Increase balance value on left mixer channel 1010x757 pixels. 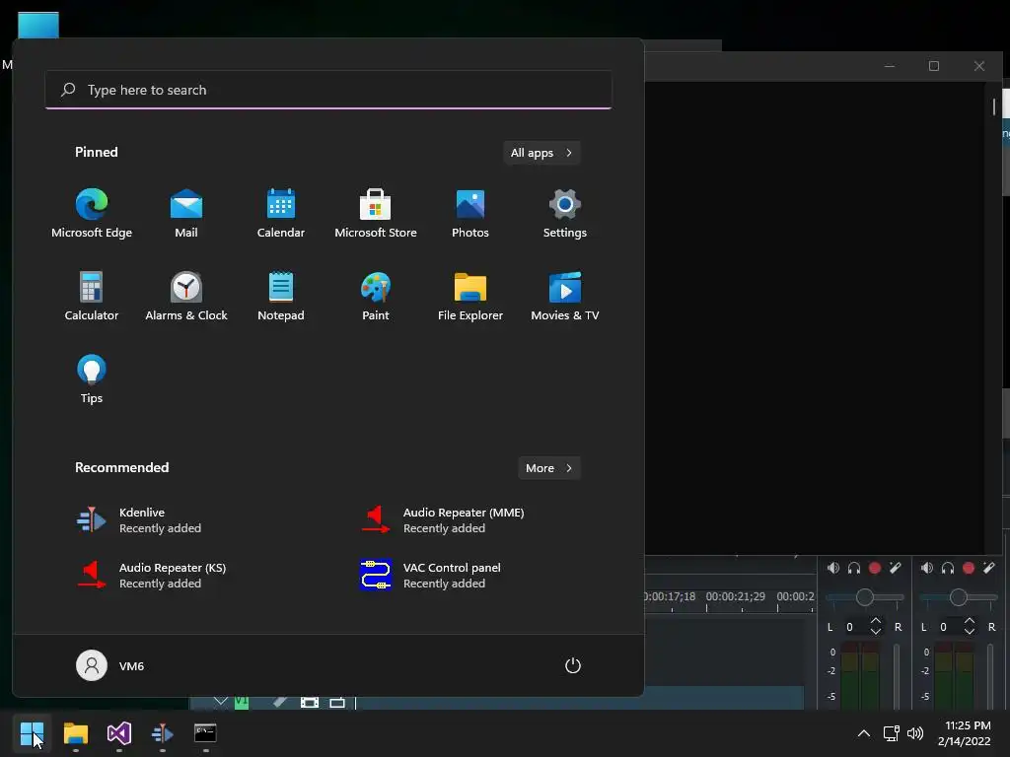coord(876,621)
